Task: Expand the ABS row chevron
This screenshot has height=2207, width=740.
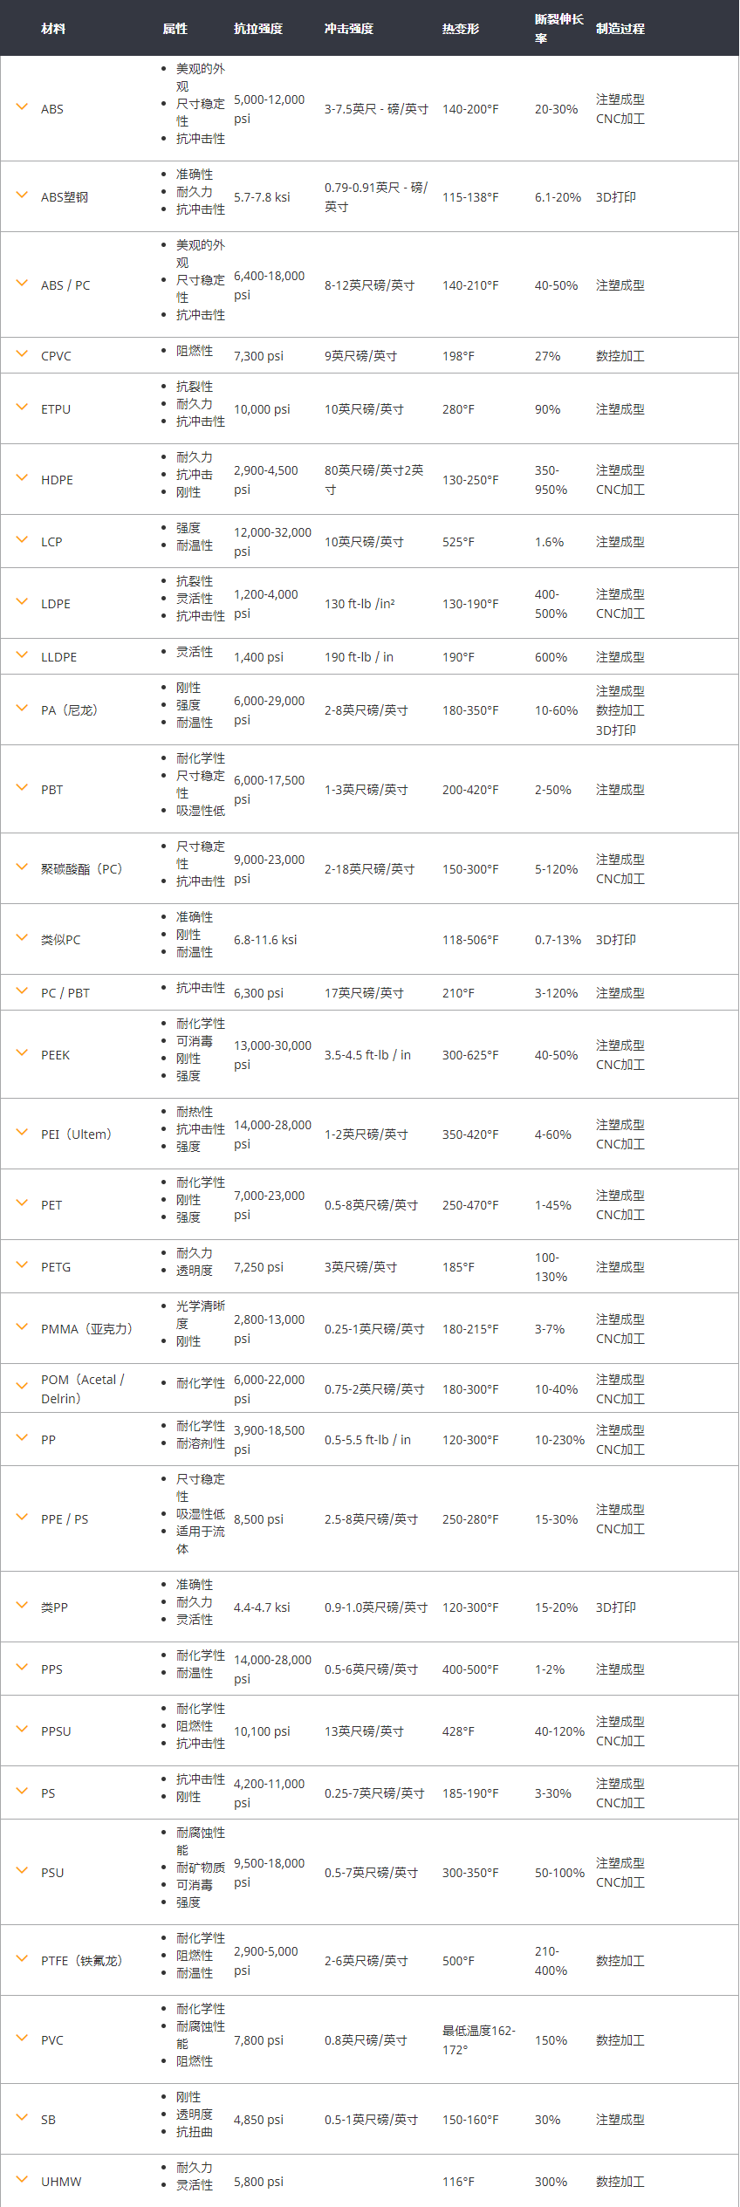Action: (x=22, y=107)
